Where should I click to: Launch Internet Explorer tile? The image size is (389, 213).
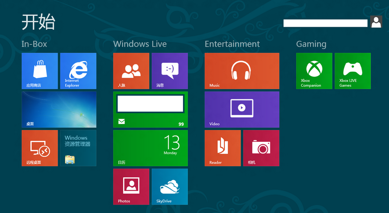[x=78, y=71]
